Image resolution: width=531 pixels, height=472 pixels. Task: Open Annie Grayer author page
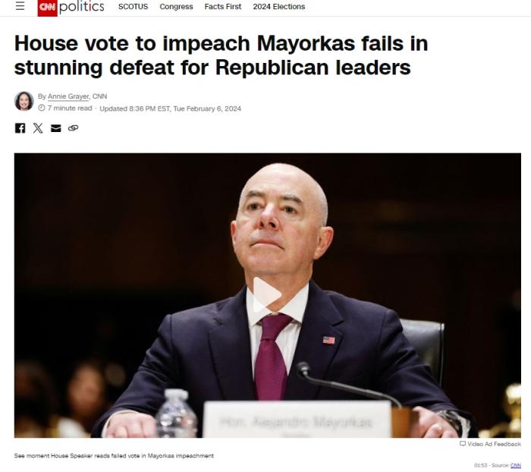pyautogui.click(x=68, y=96)
